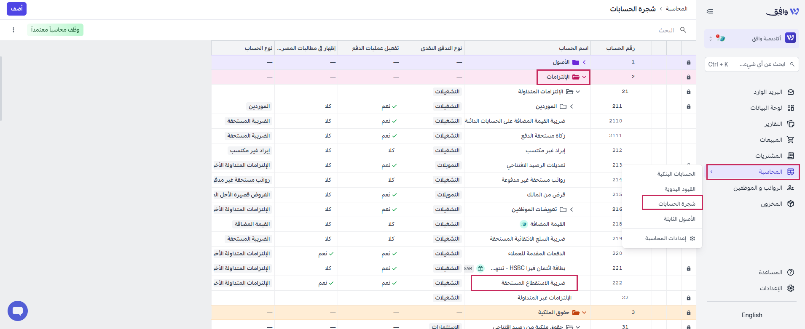Screen dimensions: 805x329
Task: Select الحسابات البنكية in the submenu
Action: click(x=676, y=174)
